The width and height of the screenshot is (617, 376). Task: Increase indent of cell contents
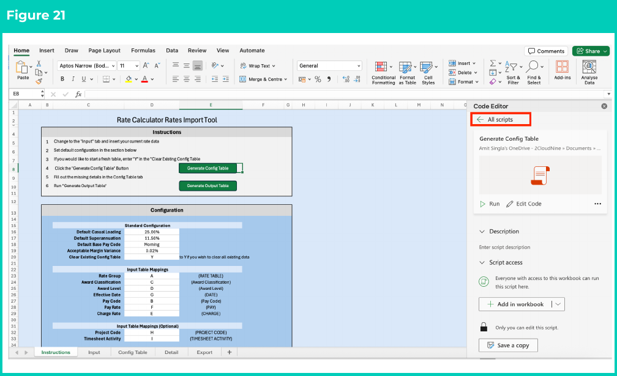pos(226,79)
